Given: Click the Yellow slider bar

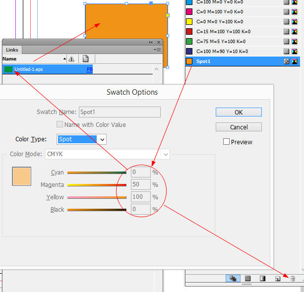Looking at the screenshot, I should (97, 197).
